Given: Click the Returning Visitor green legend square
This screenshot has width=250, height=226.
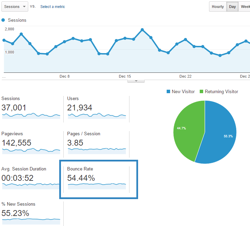Looking at the screenshot, I should pos(201,92).
